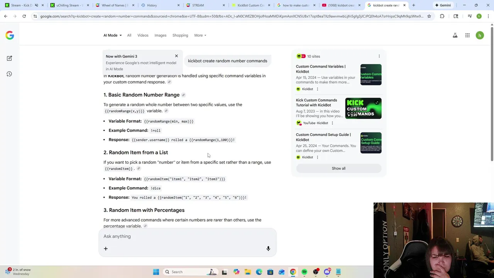This screenshot has height=278, width=494.
Task: Open the Windows Start menu
Action: (156, 272)
